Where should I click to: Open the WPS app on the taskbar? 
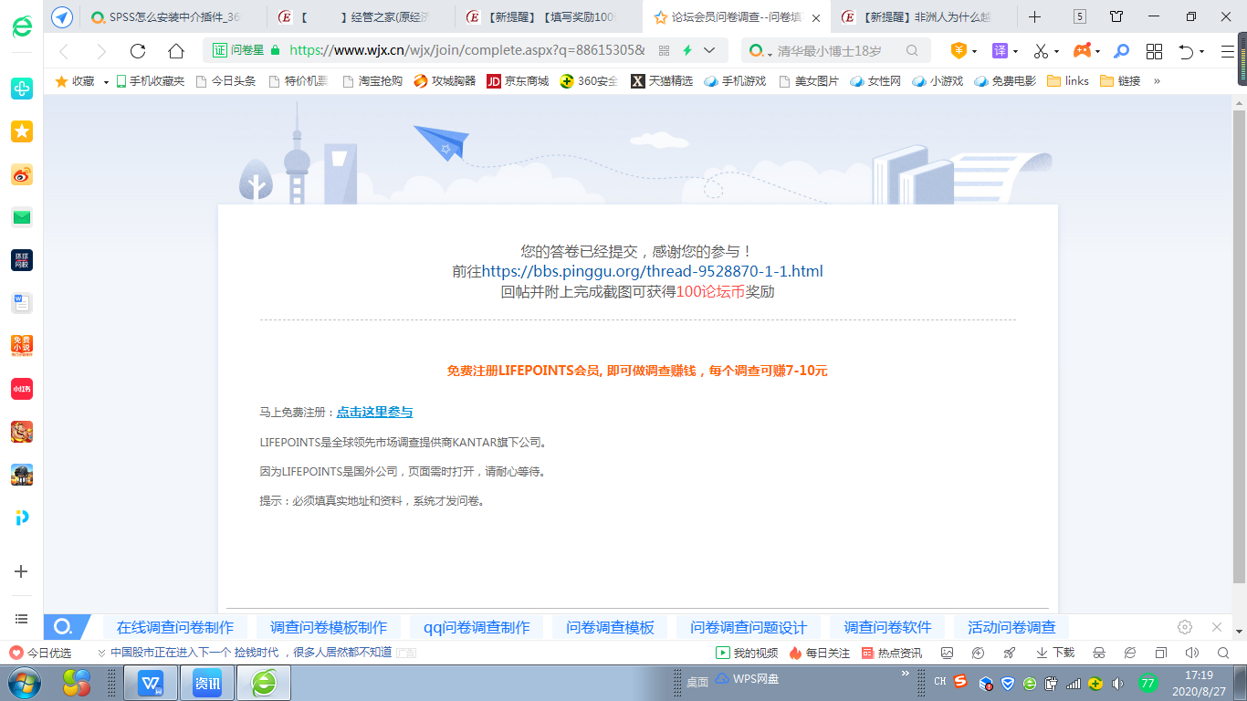tap(151, 682)
